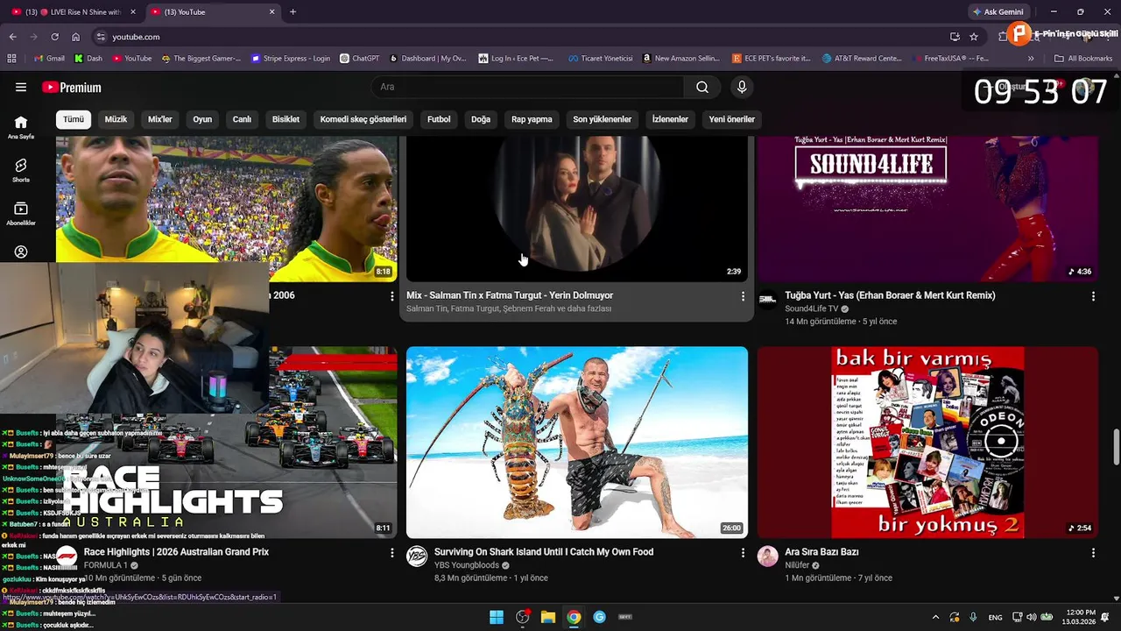Select the Komedi skeç gösterileri chip
Viewport: 1121px width, 631px height.
pyautogui.click(x=363, y=119)
